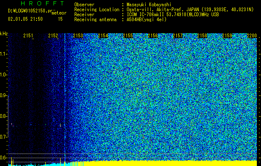Select the log file path D:¥LOG¥01052150
The image size is (261, 166).
(x=28, y=11)
